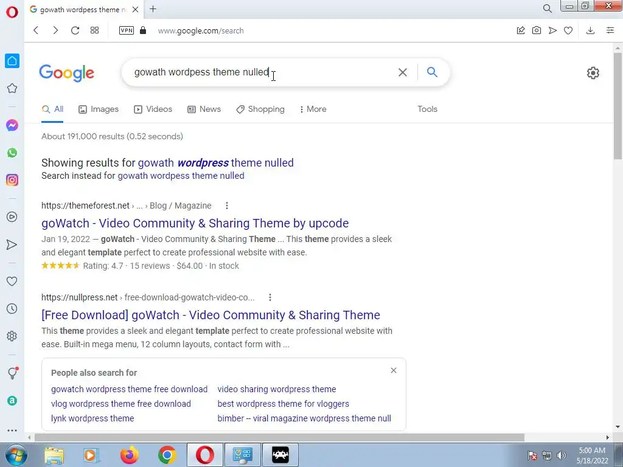Open the snapshot camera icon in toolbar
This screenshot has height=467, width=623.
[x=537, y=30]
